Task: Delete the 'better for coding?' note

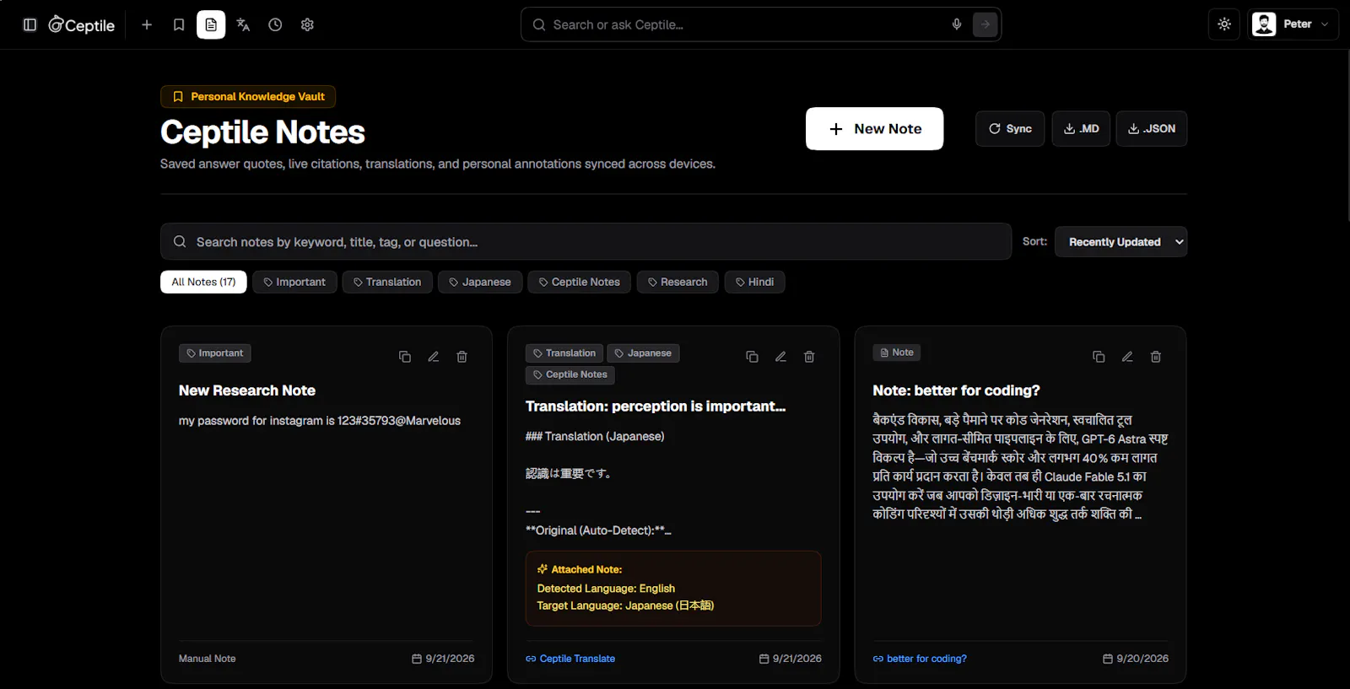Action: (x=1156, y=357)
